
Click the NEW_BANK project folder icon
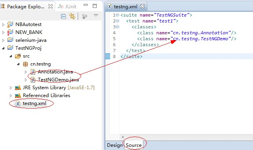(10, 32)
